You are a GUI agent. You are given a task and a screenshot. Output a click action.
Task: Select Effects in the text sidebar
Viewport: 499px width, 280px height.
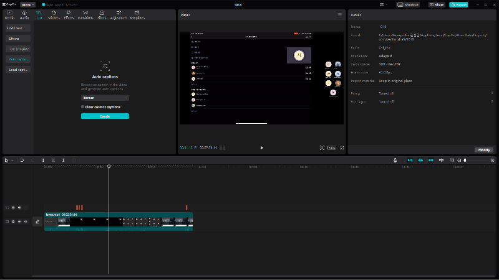[x=18, y=39]
